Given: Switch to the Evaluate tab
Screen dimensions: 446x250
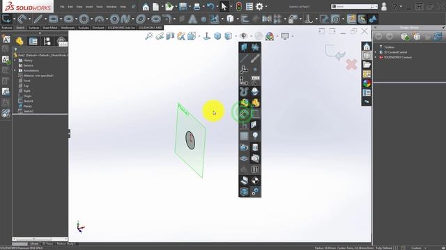Looking at the screenshot, I should pos(84,28).
